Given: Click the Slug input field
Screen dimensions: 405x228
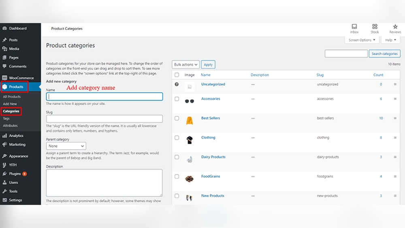Looking at the screenshot, I should 104,119.
